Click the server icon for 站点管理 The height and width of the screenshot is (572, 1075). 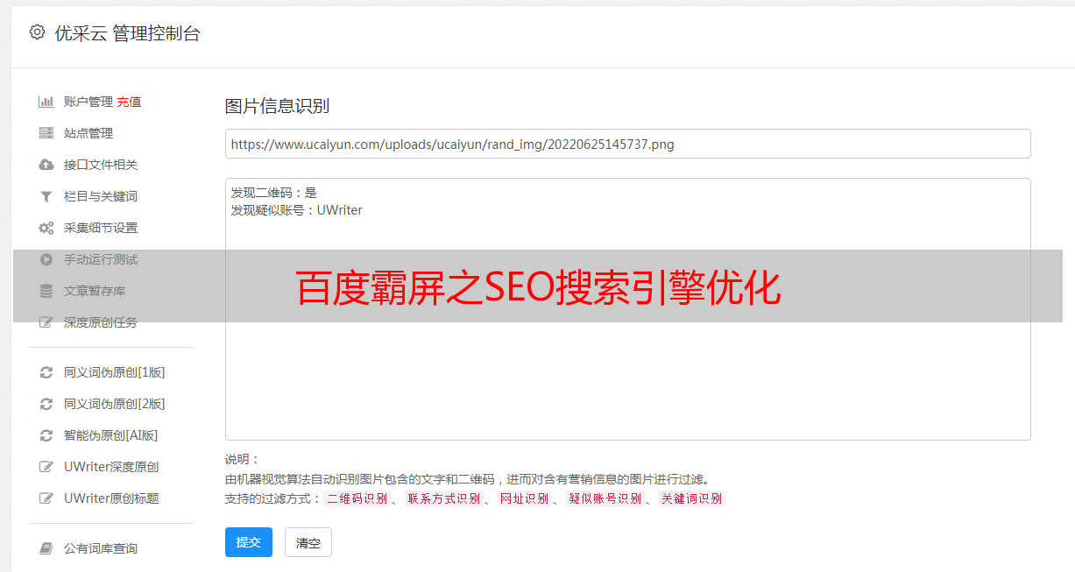(46, 133)
